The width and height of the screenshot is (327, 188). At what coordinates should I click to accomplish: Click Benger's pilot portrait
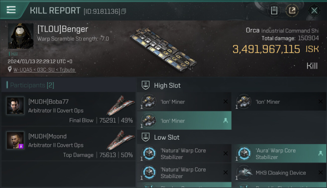point(21,36)
